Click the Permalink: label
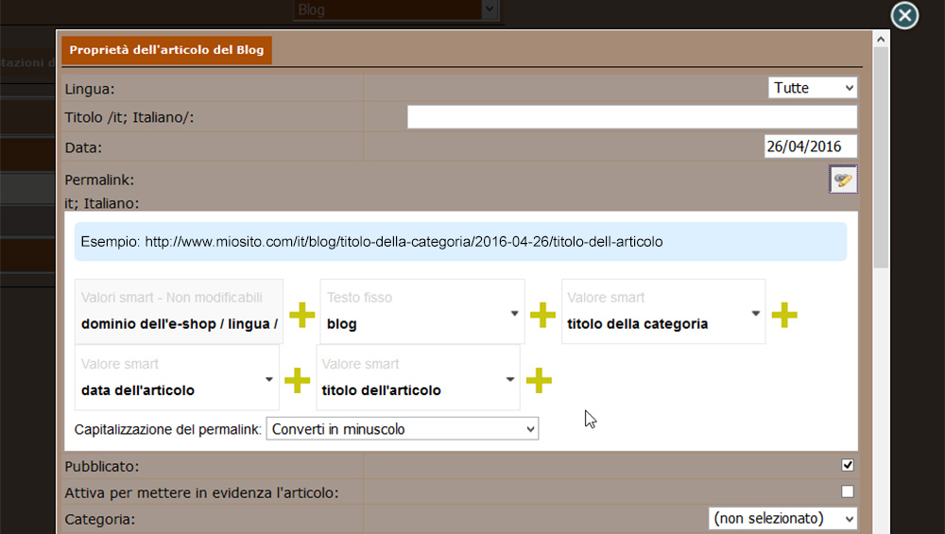 coord(99,181)
